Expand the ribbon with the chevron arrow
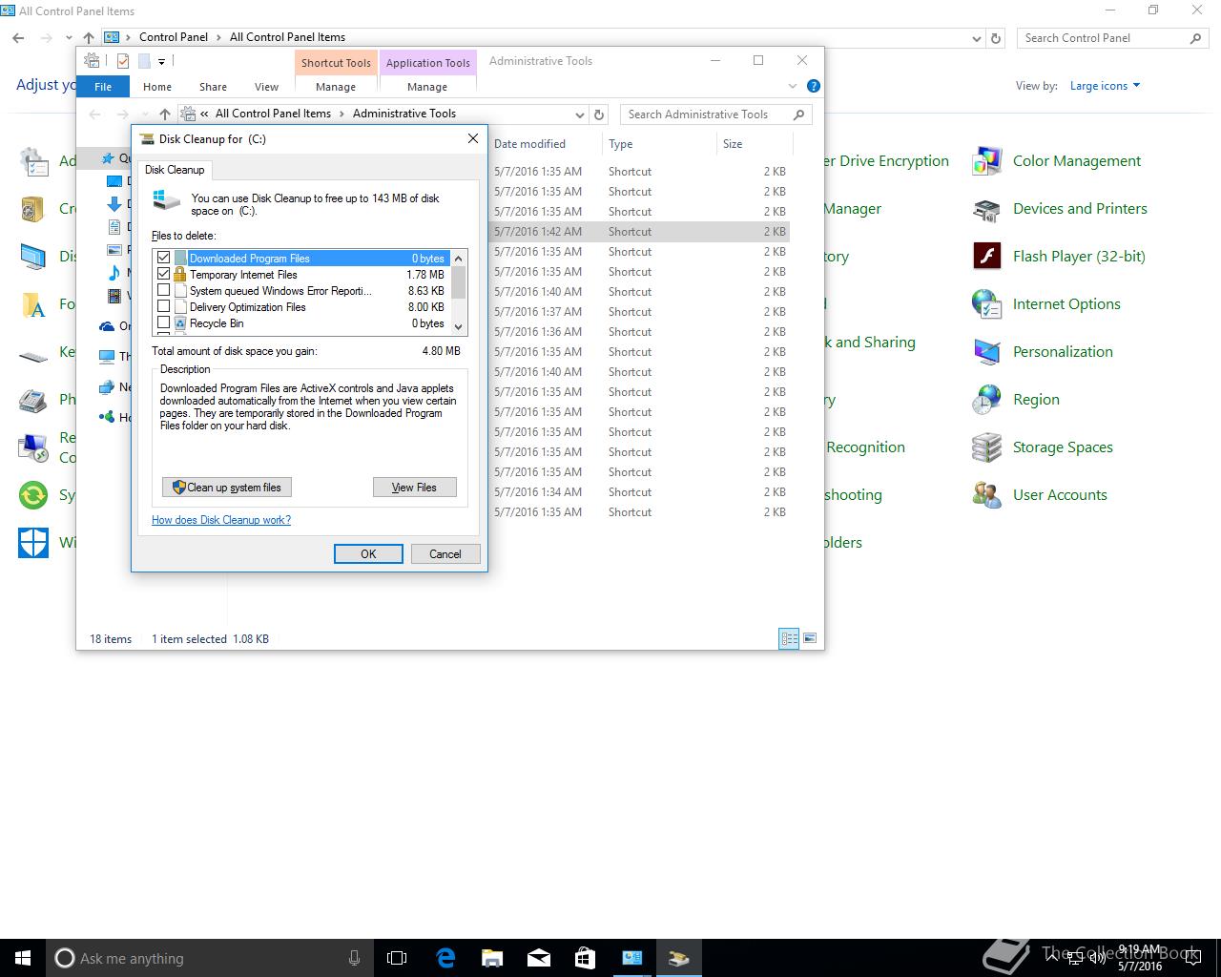The height and width of the screenshot is (977, 1221). point(792,86)
